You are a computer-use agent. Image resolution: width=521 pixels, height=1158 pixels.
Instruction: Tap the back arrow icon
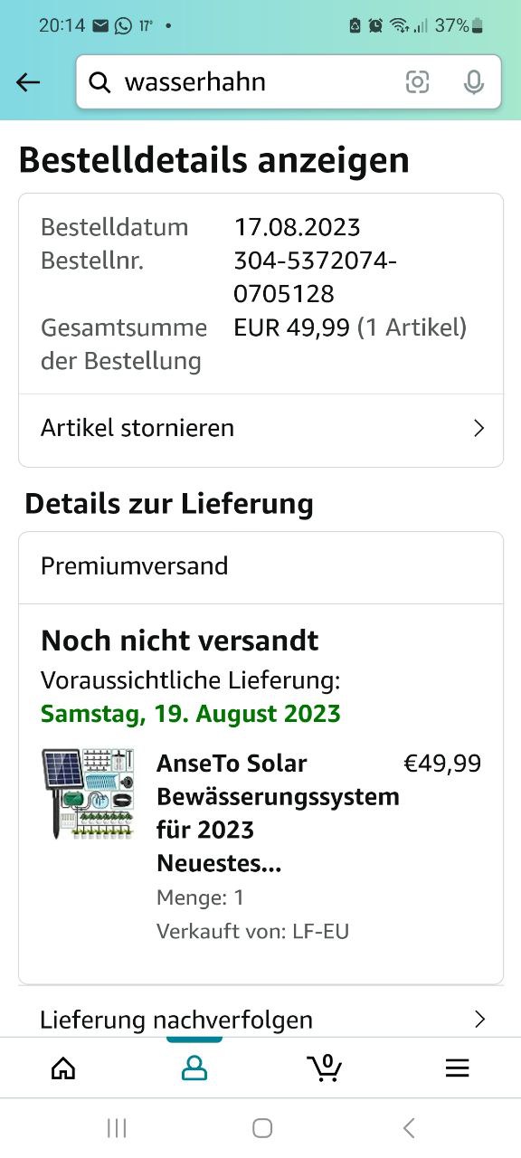28,82
